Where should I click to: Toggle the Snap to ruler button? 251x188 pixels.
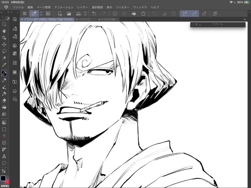(185, 14)
